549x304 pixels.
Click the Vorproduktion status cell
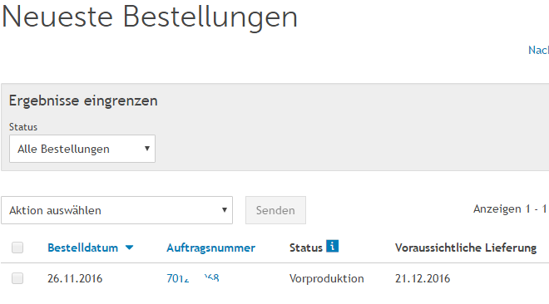click(327, 278)
